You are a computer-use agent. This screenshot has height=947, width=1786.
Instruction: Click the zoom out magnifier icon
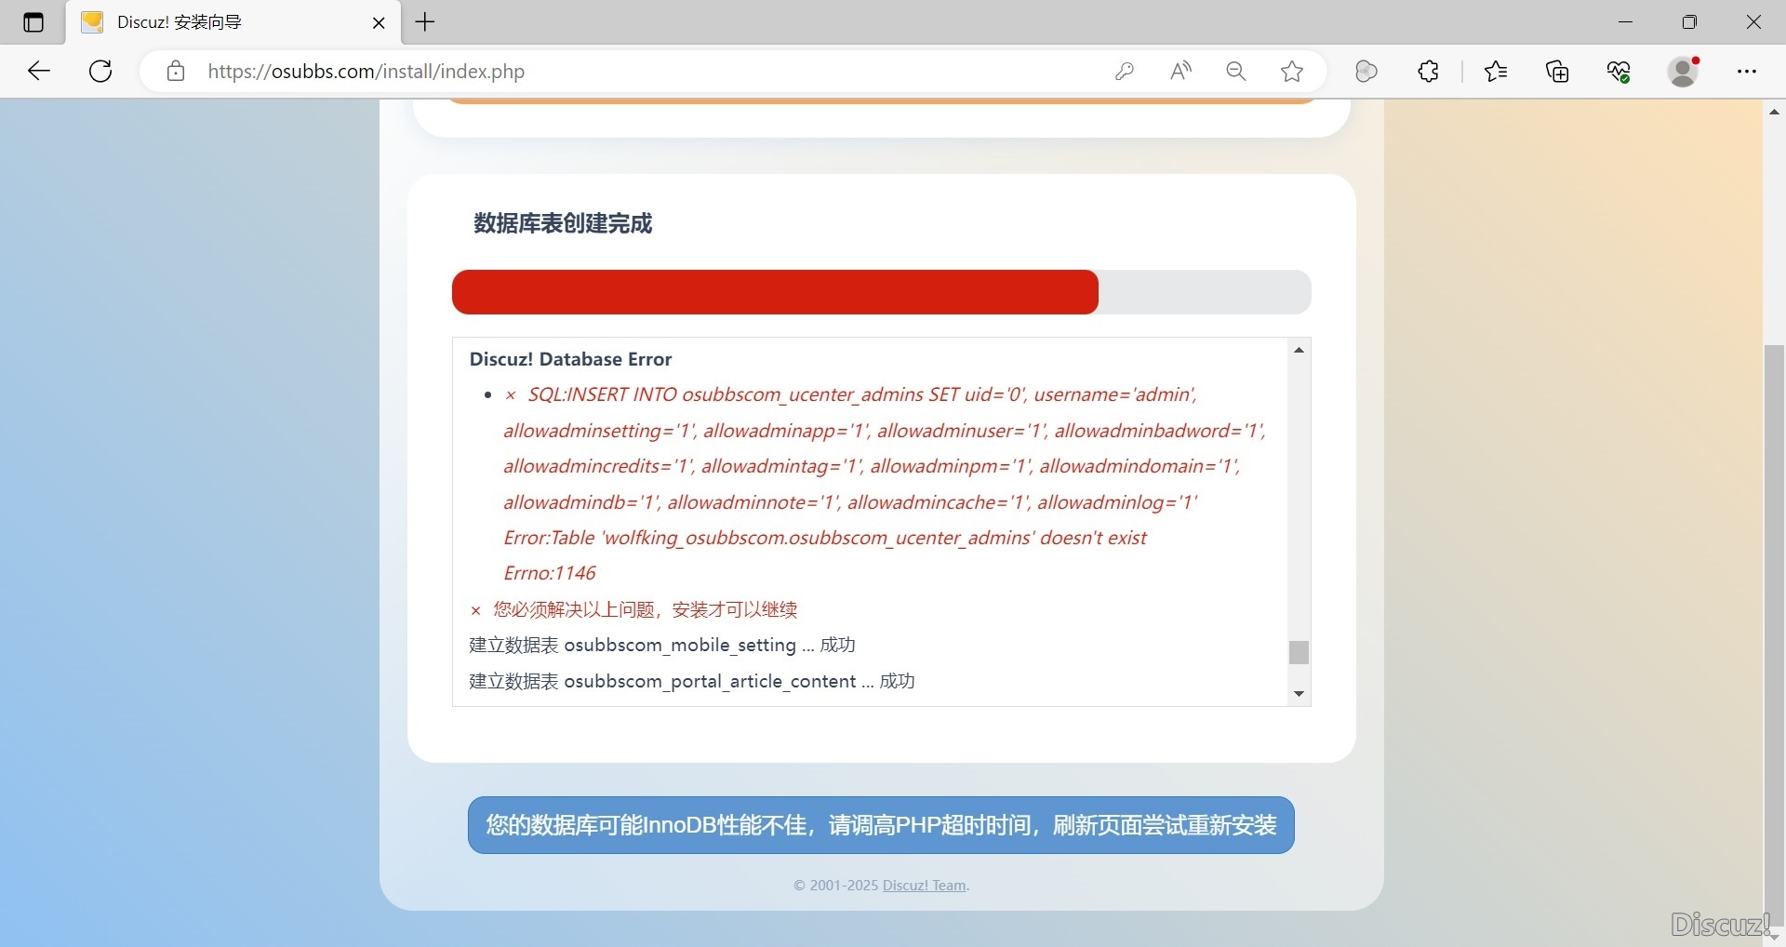1236,72
